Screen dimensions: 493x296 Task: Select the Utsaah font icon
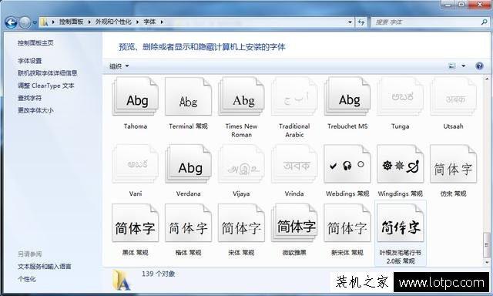(x=453, y=97)
